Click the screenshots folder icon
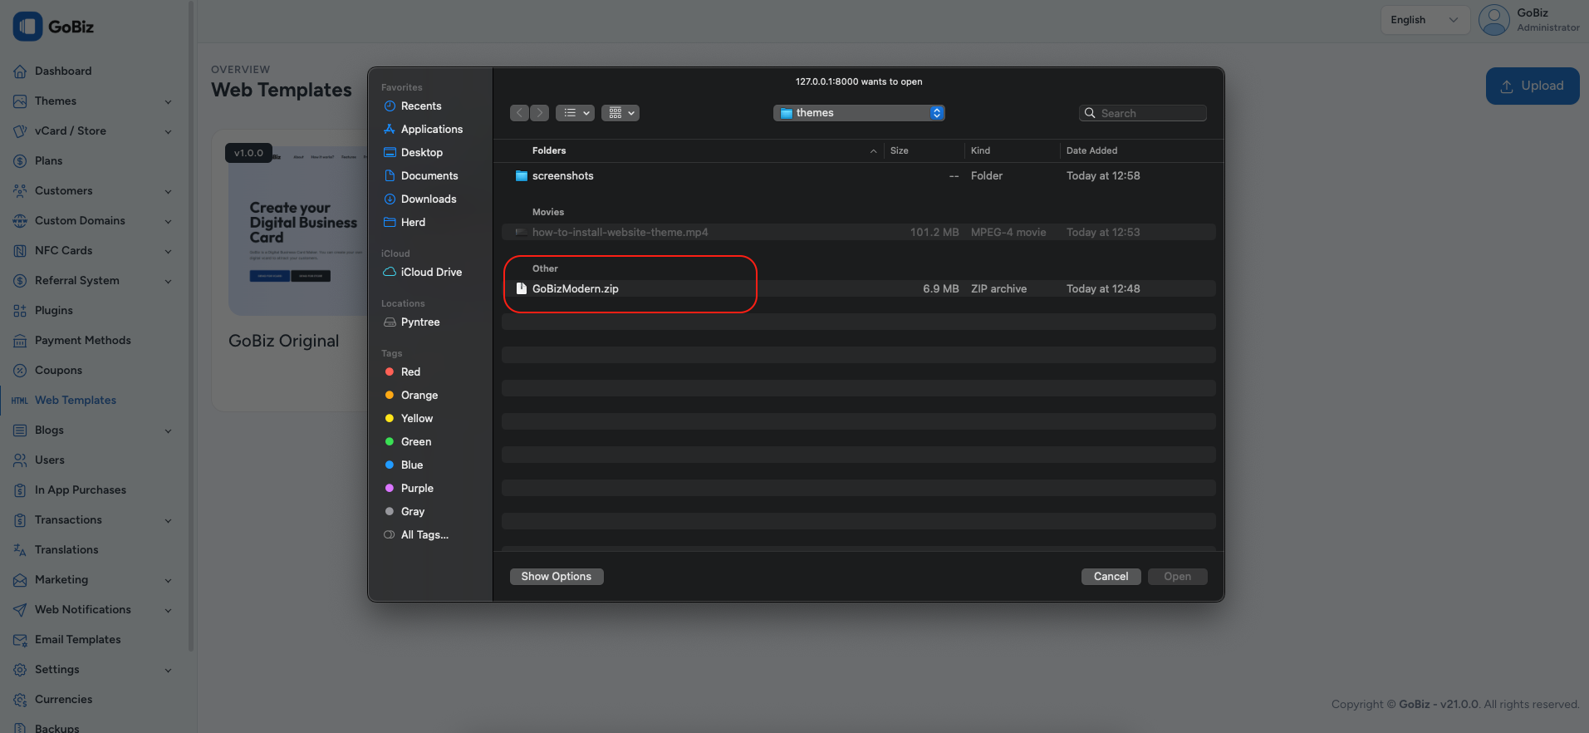This screenshot has width=1589, height=733. click(522, 175)
